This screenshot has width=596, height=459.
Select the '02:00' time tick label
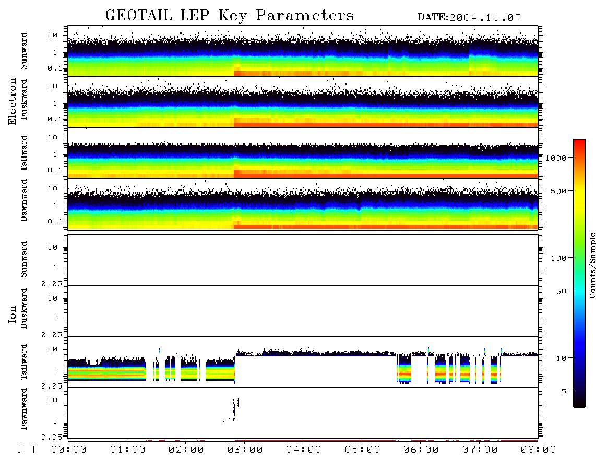(186, 450)
